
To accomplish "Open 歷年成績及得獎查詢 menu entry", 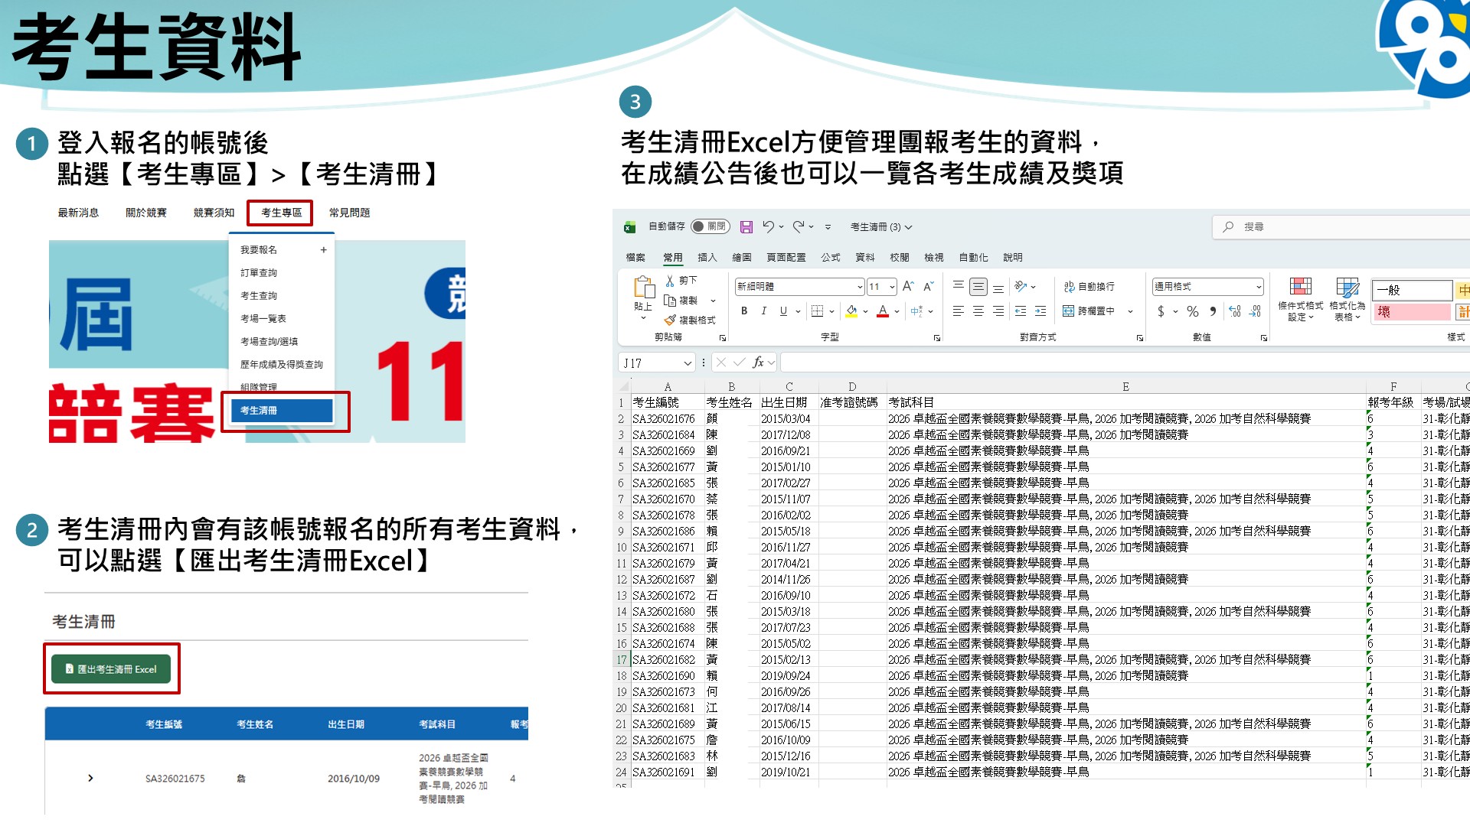I will pos(282,365).
